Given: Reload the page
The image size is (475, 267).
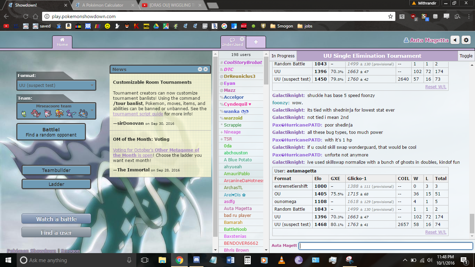Looking at the screenshot, I should tap(26, 16).
